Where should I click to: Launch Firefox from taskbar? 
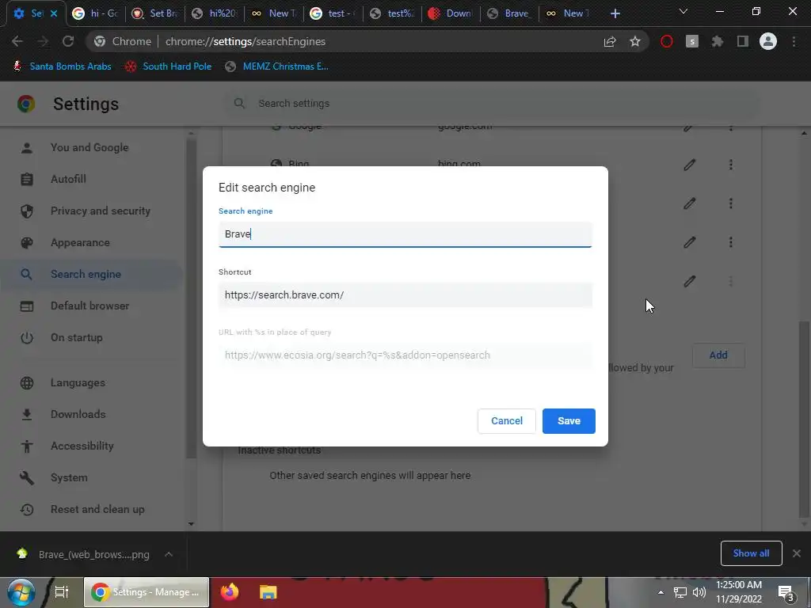pos(230,592)
